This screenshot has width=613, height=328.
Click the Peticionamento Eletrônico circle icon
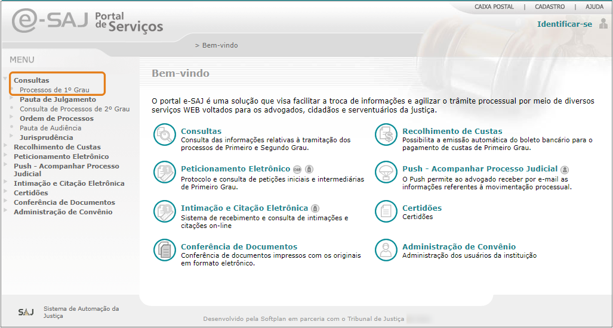coord(165,172)
